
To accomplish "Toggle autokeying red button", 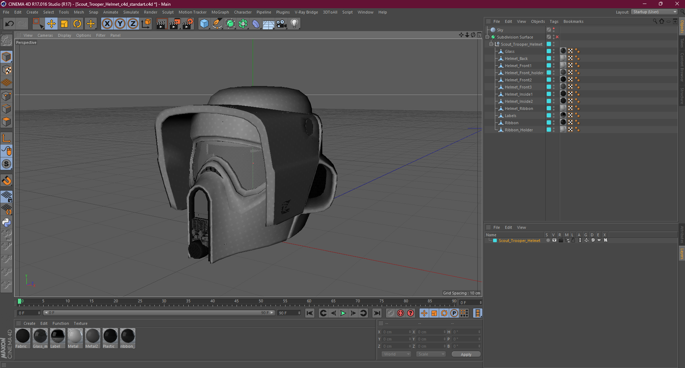I will (x=401, y=313).
